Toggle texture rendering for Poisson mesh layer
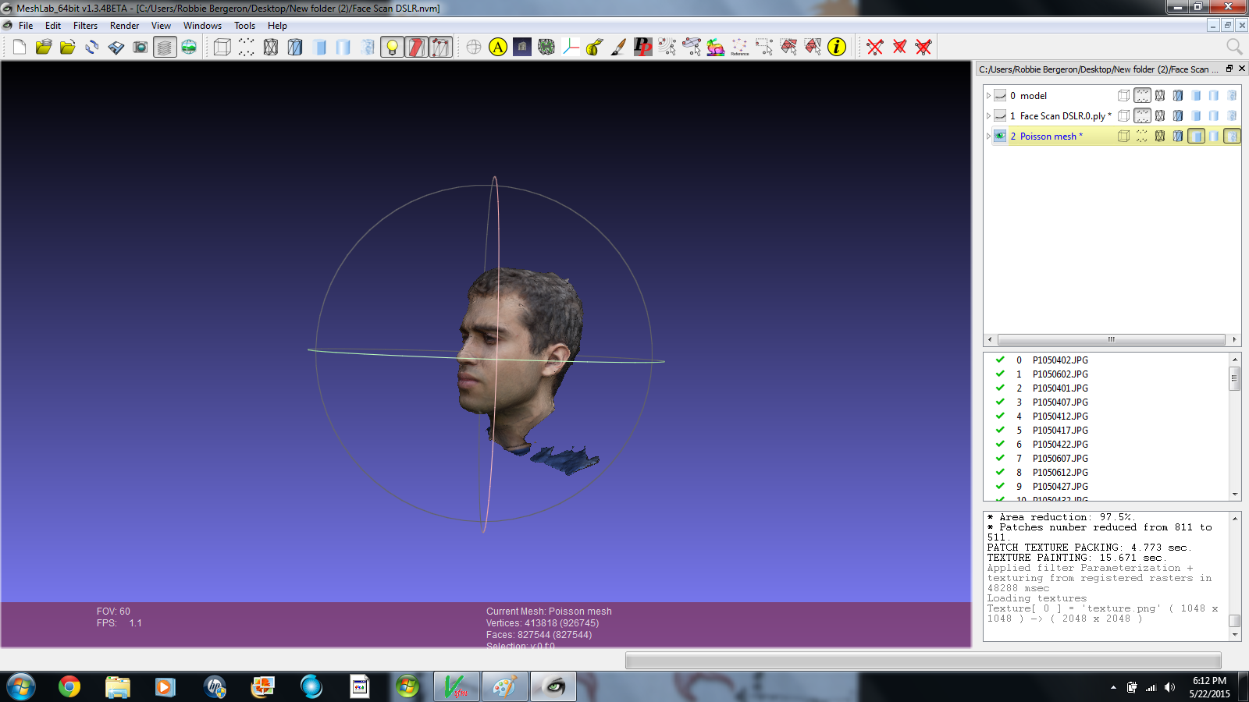1249x702 pixels. (x=1232, y=136)
